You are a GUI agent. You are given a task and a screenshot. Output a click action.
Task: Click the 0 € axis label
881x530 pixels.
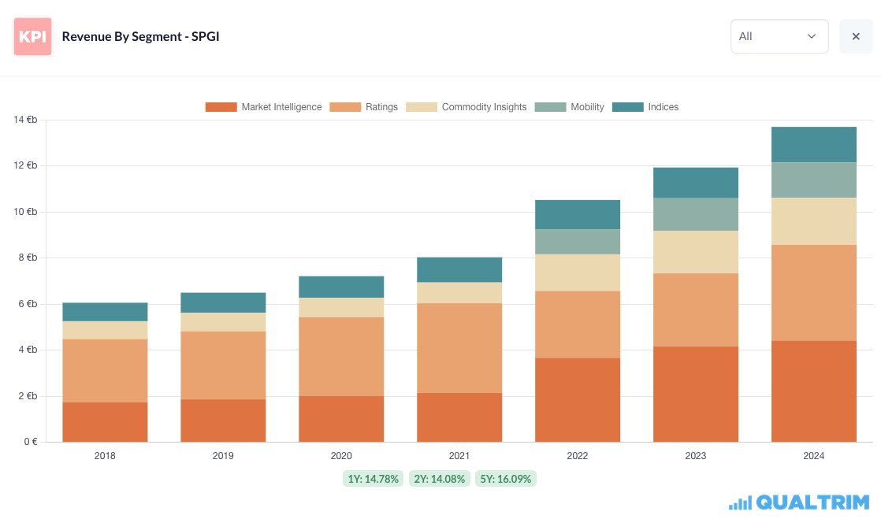31,442
